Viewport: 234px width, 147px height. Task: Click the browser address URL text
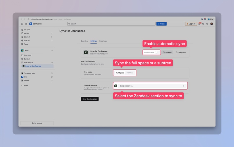[x=42, y=19]
